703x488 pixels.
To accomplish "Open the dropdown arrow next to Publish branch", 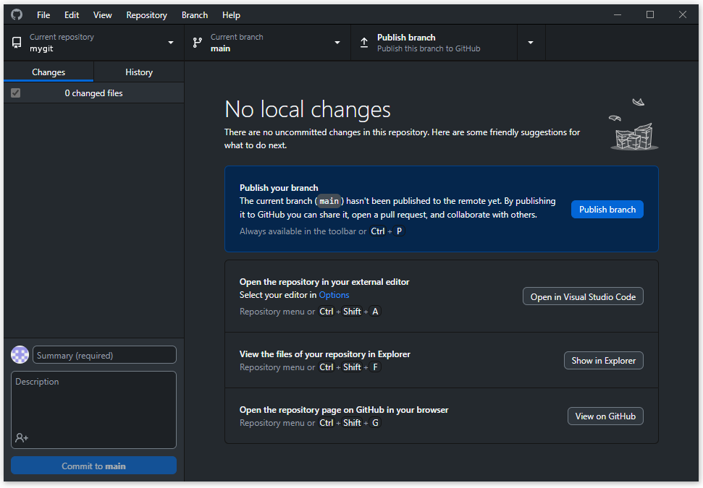I will coord(531,43).
